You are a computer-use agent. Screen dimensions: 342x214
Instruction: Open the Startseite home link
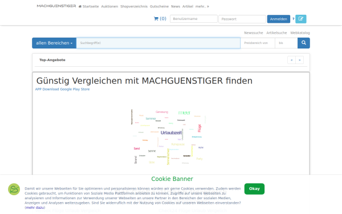tap(88, 6)
